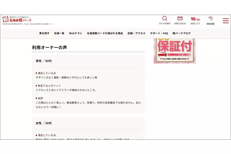Visit the 軽パークブログ link
Viewport: 231px width, 154px height.
pyautogui.click(x=182, y=33)
